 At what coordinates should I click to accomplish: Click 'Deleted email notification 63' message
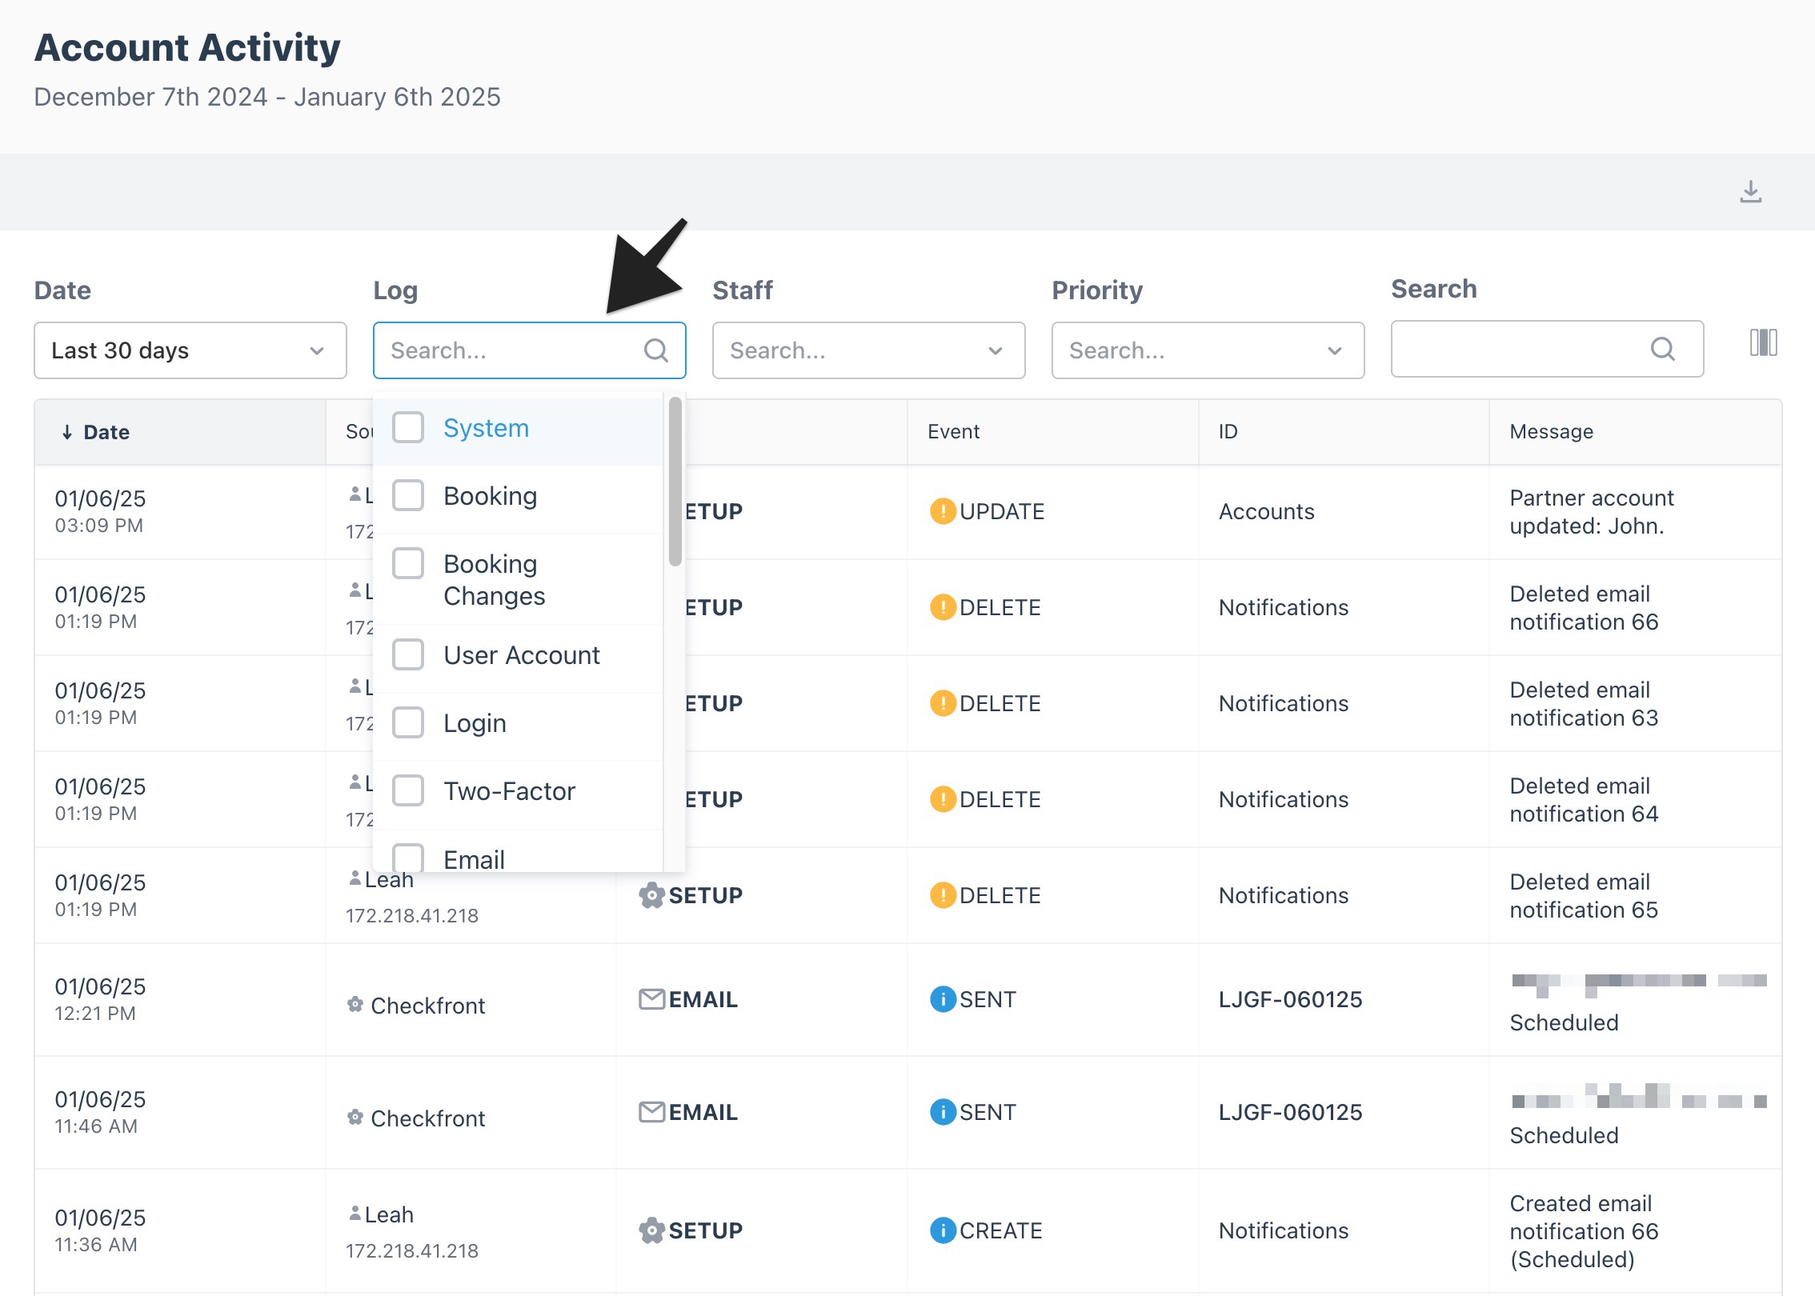[1584, 704]
